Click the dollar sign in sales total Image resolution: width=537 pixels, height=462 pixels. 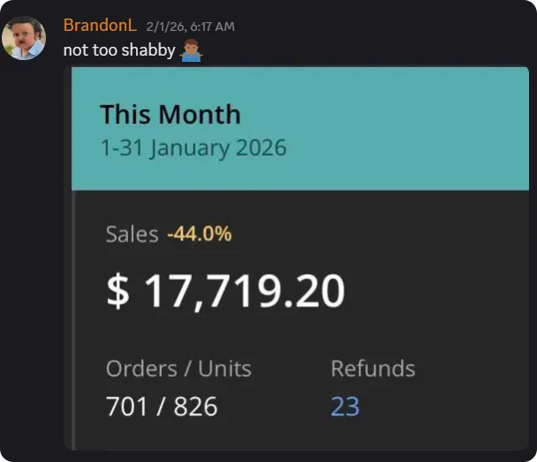(117, 292)
